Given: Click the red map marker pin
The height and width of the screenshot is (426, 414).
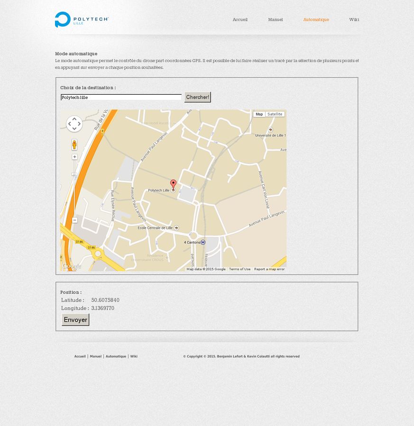Looking at the screenshot, I should click(173, 184).
